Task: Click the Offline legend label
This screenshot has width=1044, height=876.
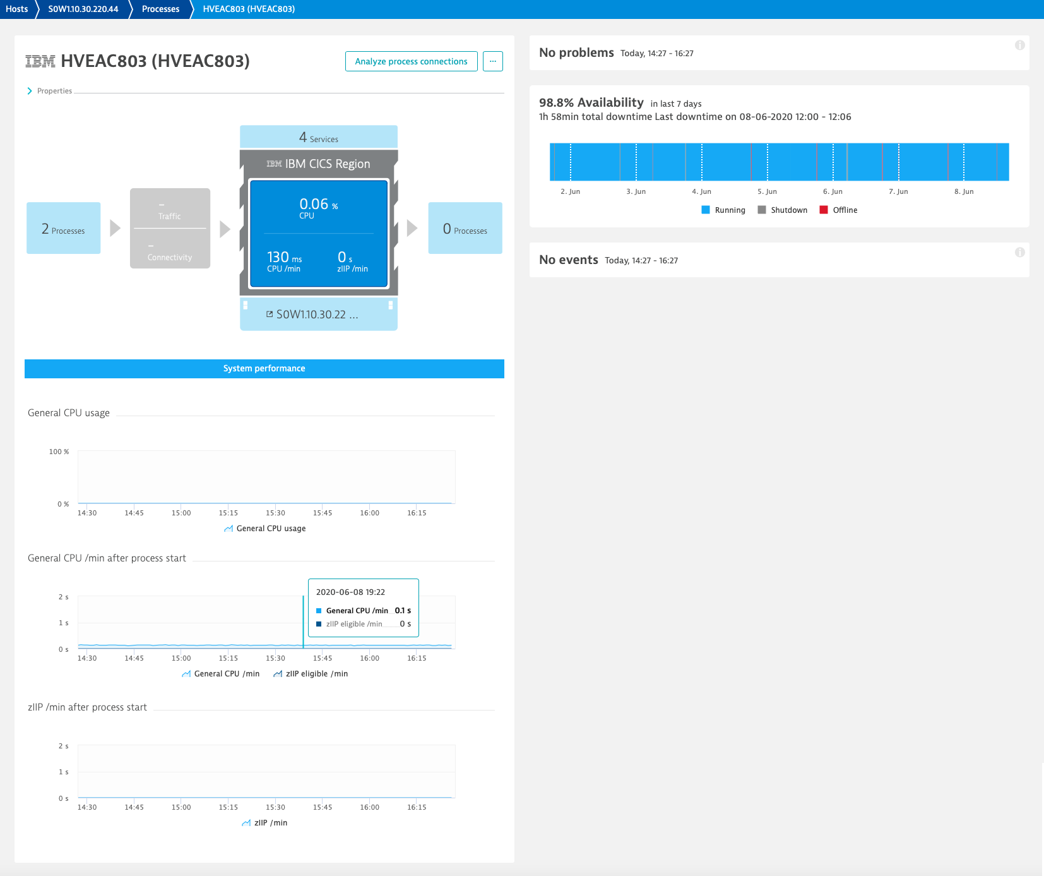Action: point(845,210)
